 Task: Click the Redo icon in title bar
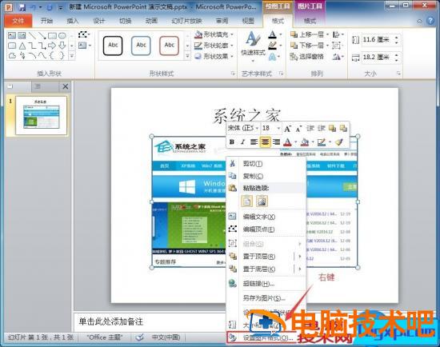pyautogui.click(x=50, y=7)
